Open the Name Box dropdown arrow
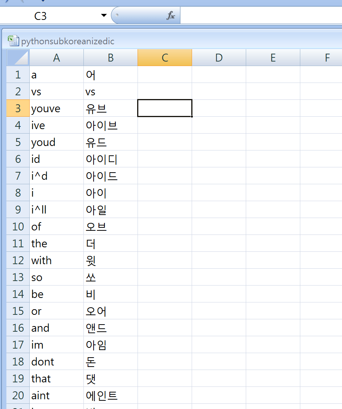Screen dimensions: 342x409 coord(103,15)
